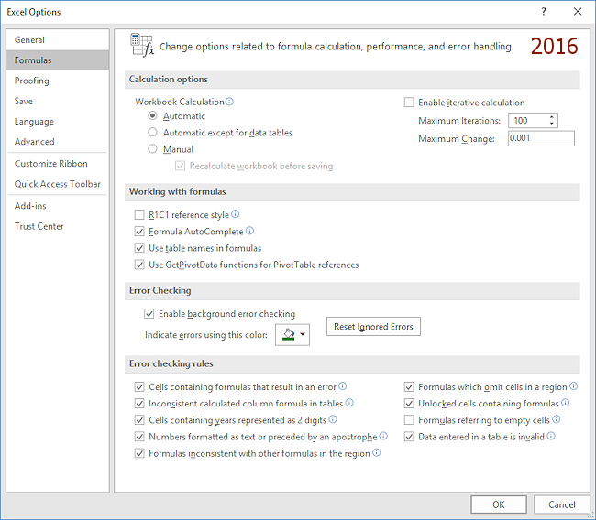Click the Cancel button
Viewport: 596px width, 520px height.
pos(561,504)
